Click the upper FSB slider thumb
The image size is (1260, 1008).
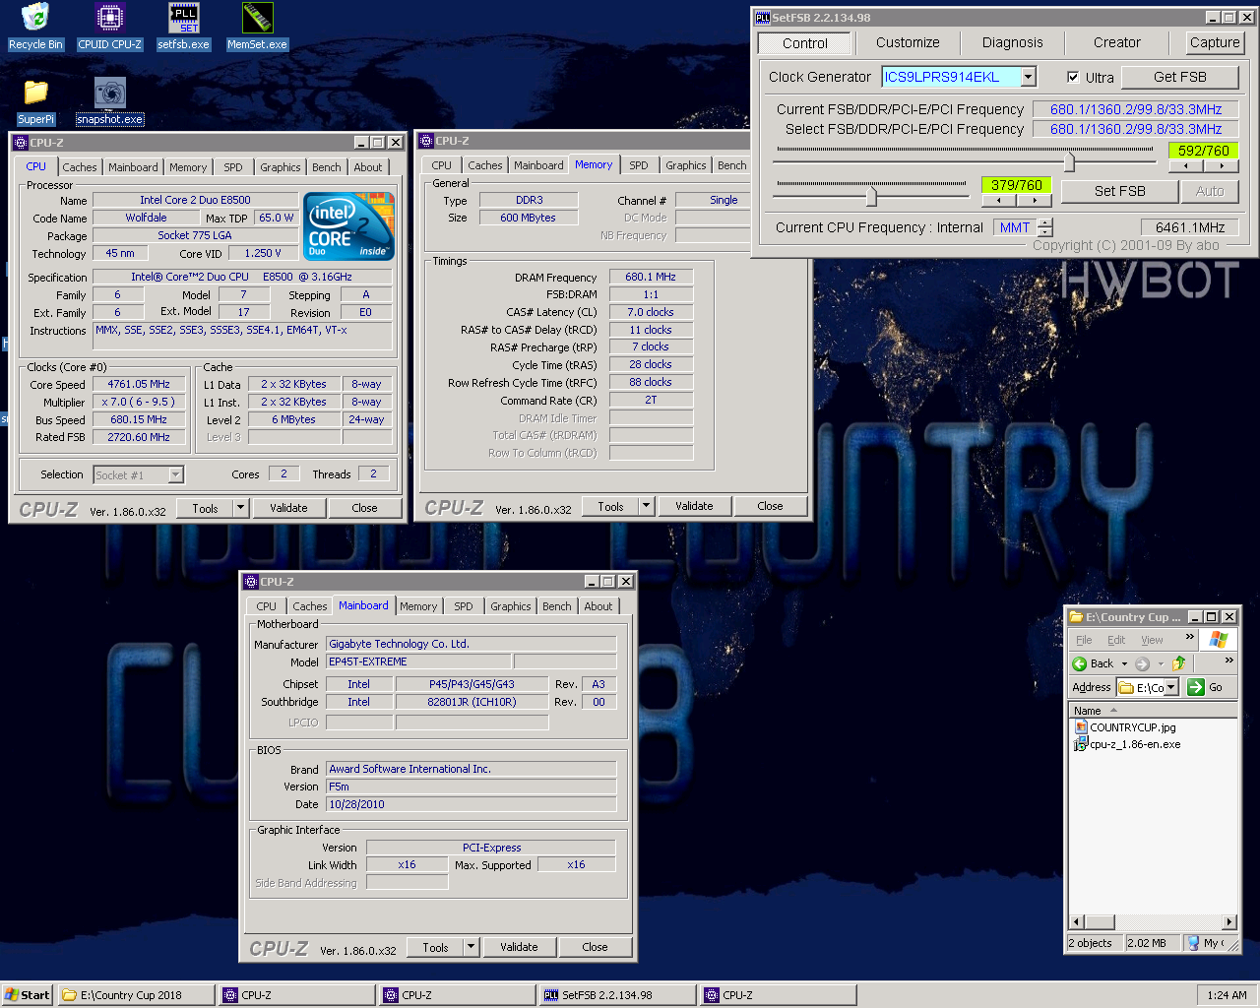tap(1069, 160)
